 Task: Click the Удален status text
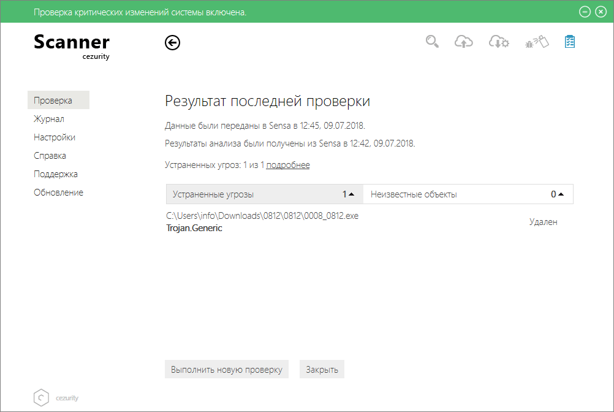pos(543,222)
